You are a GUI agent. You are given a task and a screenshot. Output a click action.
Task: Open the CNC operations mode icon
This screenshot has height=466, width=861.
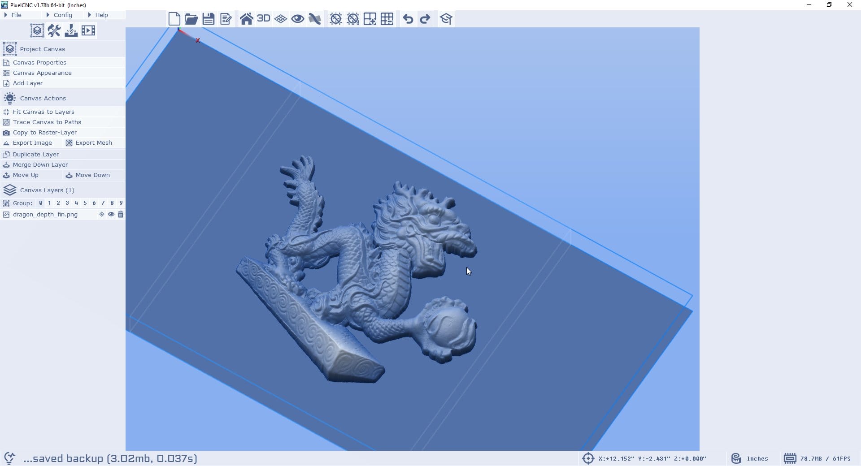coord(71,30)
